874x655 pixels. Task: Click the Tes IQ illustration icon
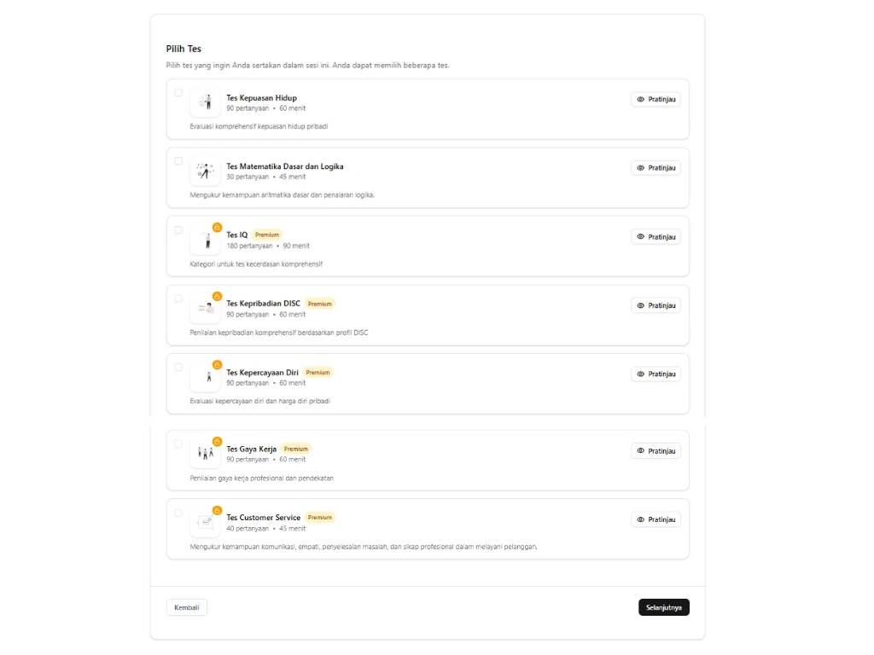205,240
